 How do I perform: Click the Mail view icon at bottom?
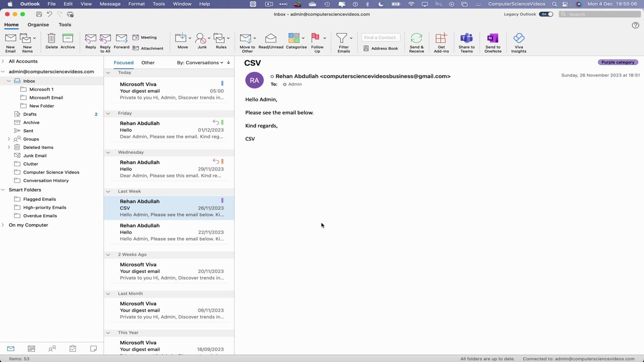[11, 348]
